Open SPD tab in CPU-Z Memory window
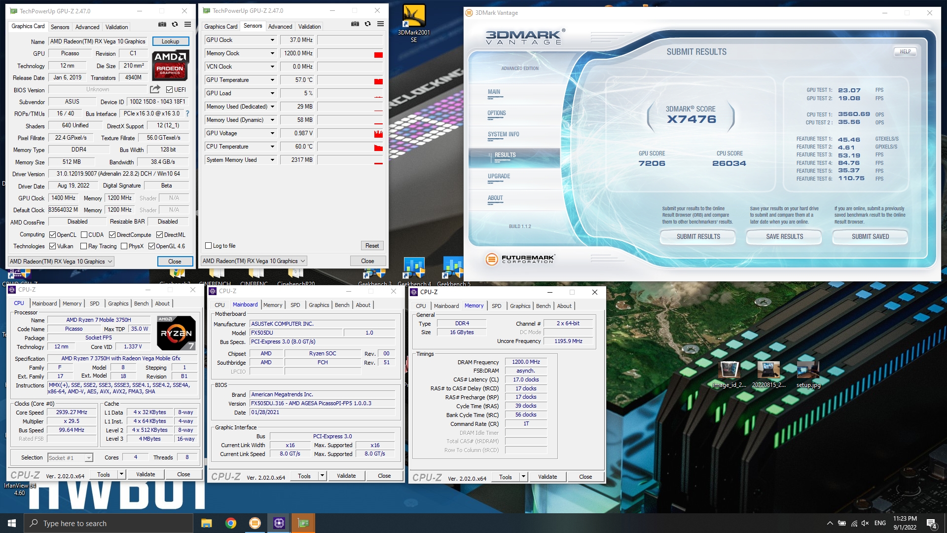Screen dimensions: 947x533 coord(496,306)
